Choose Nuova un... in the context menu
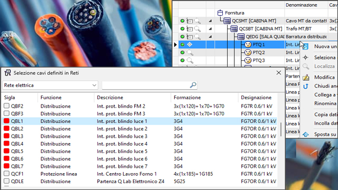Image resolution: width=338 pixels, height=190 pixels. [325, 46]
